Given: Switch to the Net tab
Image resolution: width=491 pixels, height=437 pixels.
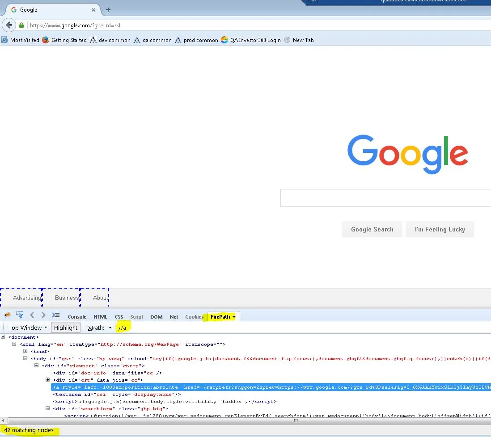Looking at the screenshot, I should pyautogui.click(x=174, y=317).
